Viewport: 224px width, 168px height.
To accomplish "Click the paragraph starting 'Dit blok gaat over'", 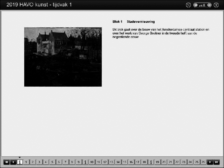I will click(161, 33).
